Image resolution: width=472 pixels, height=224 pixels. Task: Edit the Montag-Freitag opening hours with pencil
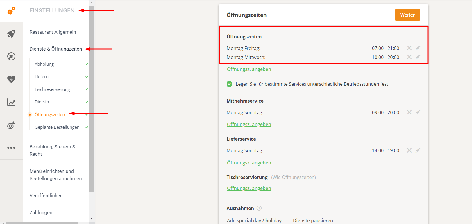click(x=418, y=48)
